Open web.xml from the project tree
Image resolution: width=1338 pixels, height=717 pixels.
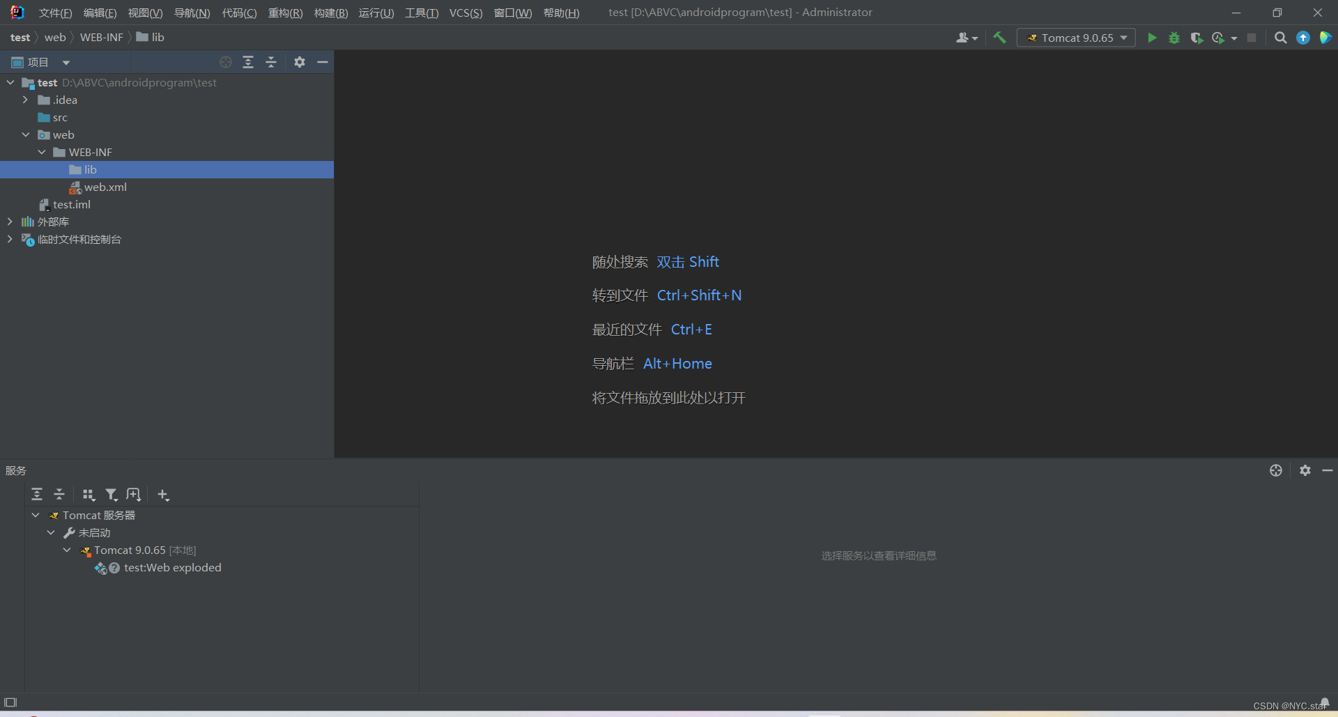click(x=105, y=187)
